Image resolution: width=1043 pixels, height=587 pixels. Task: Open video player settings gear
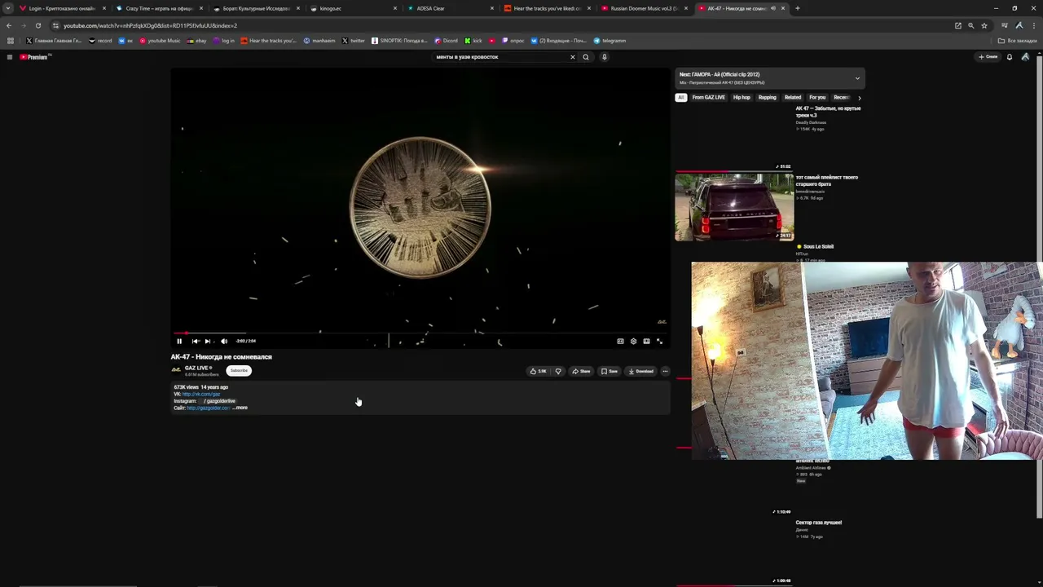[633, 341]
